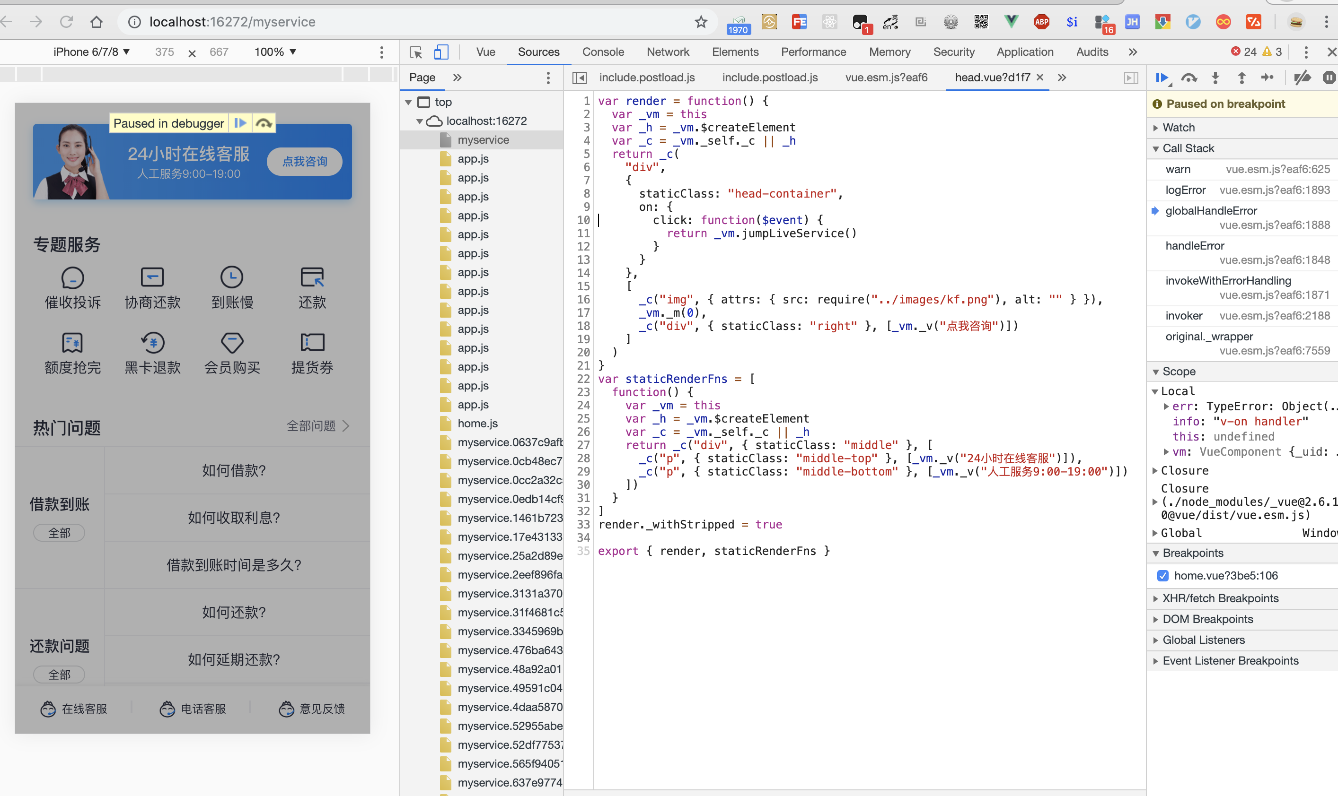Step out of the current function
Viewport: 1338px width, 796px height.
1241,78
